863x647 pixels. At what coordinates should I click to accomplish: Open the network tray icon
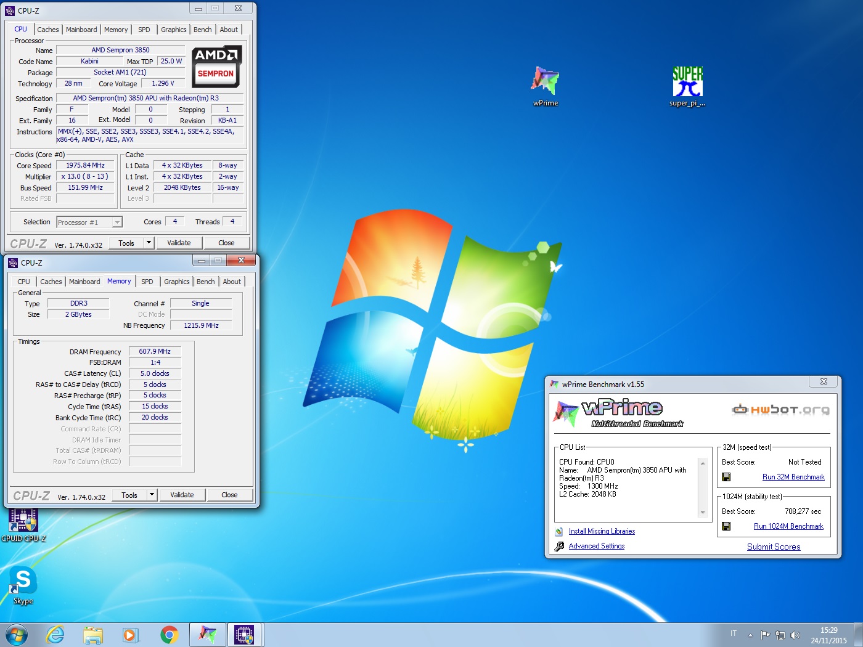780,635
